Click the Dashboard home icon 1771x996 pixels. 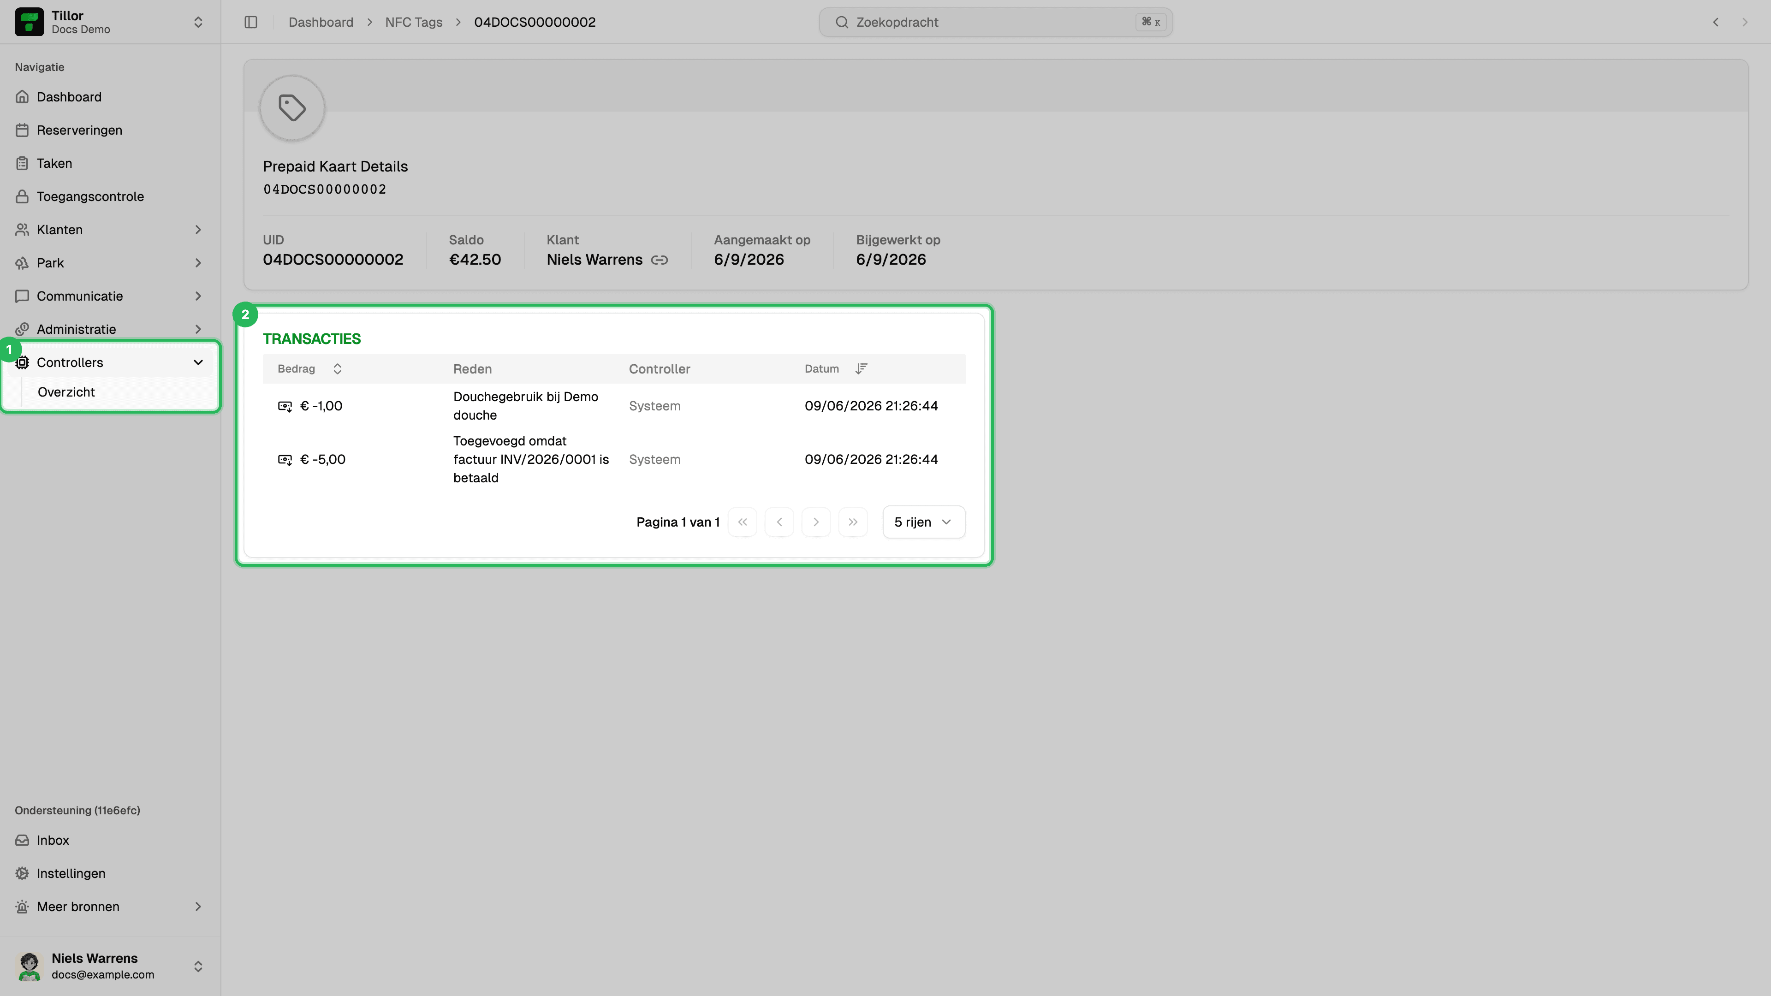pyautogui.click(x=22, y=97)
